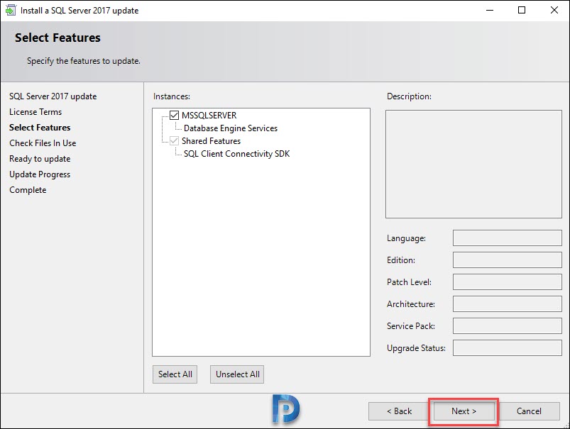The height and width of the screenshot is (429, 570).
Task: Select the Shared Features label
Action: 212,141
